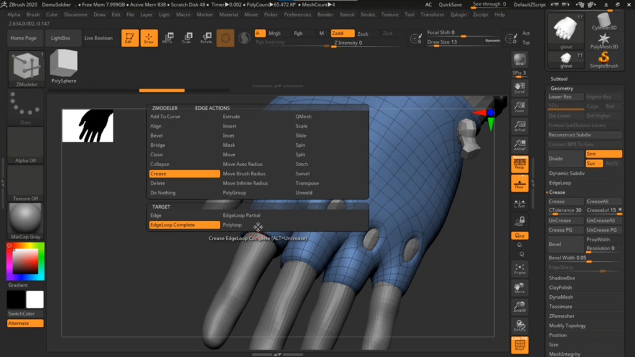Open the Zplugin menu

[458, 15]
